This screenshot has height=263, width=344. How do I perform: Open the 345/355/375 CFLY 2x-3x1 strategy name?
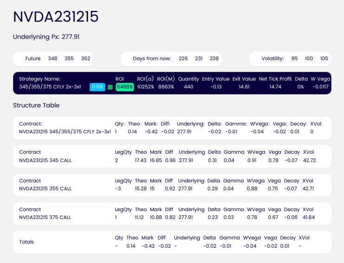52,87
